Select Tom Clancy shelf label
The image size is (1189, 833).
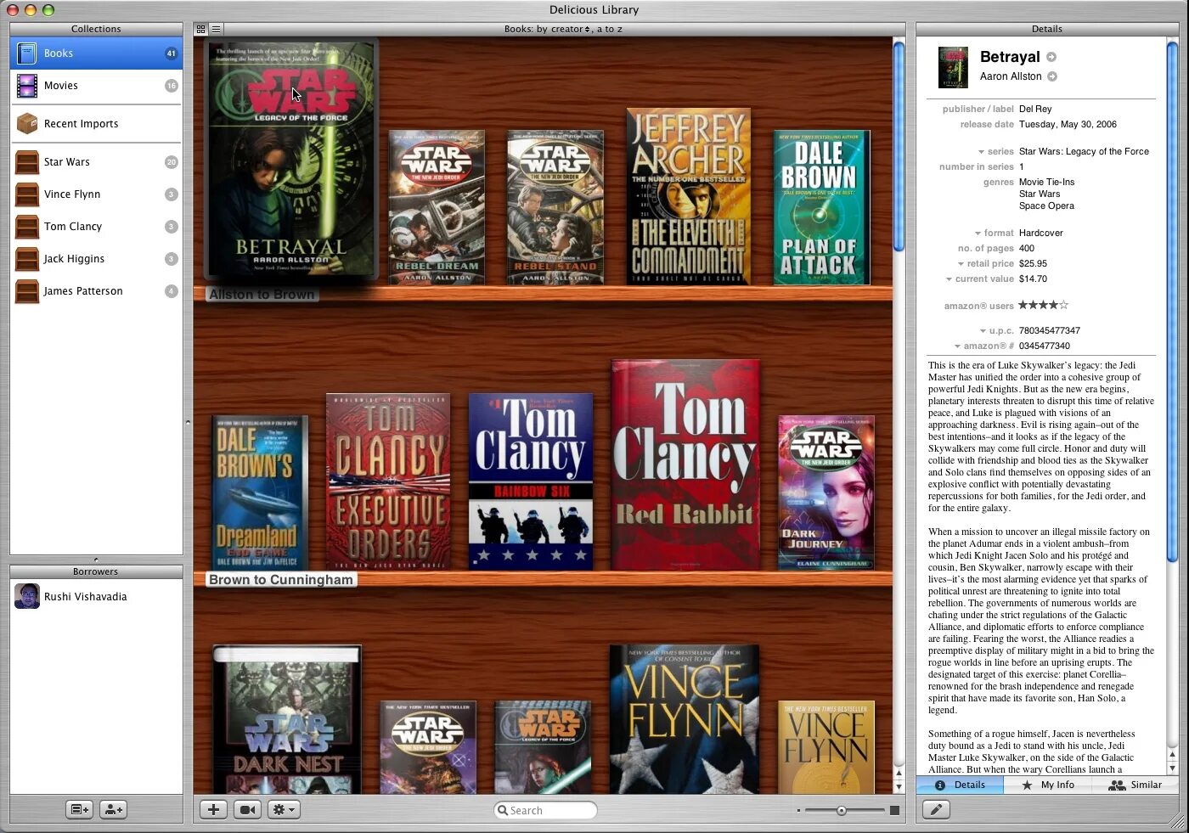73,227
